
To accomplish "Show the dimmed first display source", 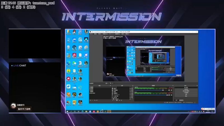I will click(x=130, y=87).
